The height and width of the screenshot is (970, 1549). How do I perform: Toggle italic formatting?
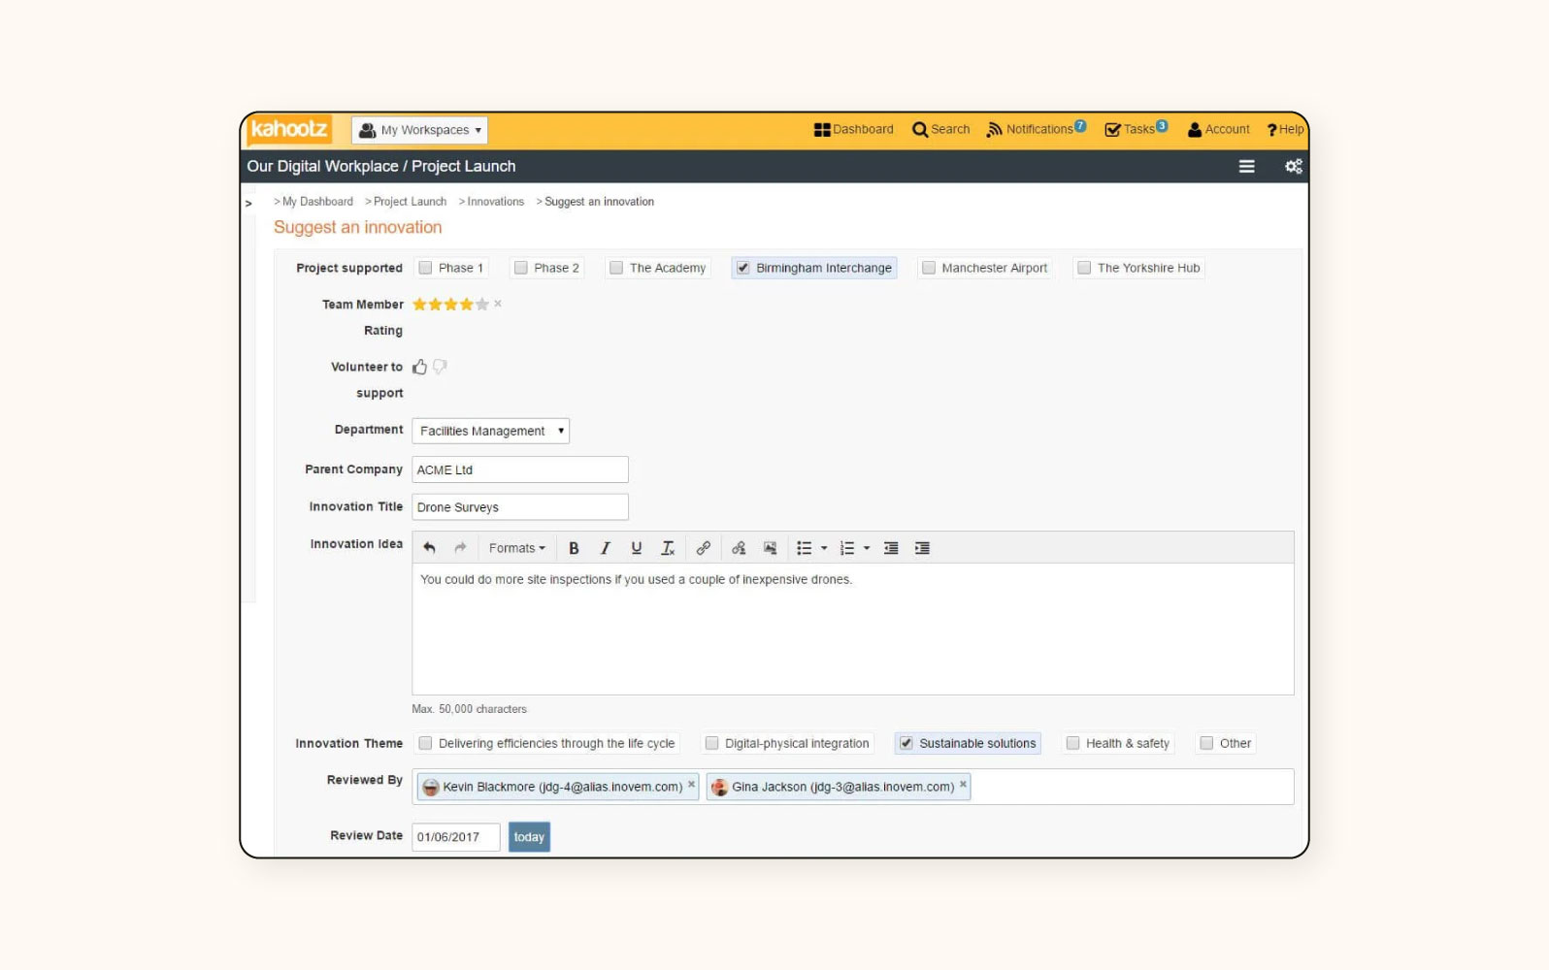605,548
